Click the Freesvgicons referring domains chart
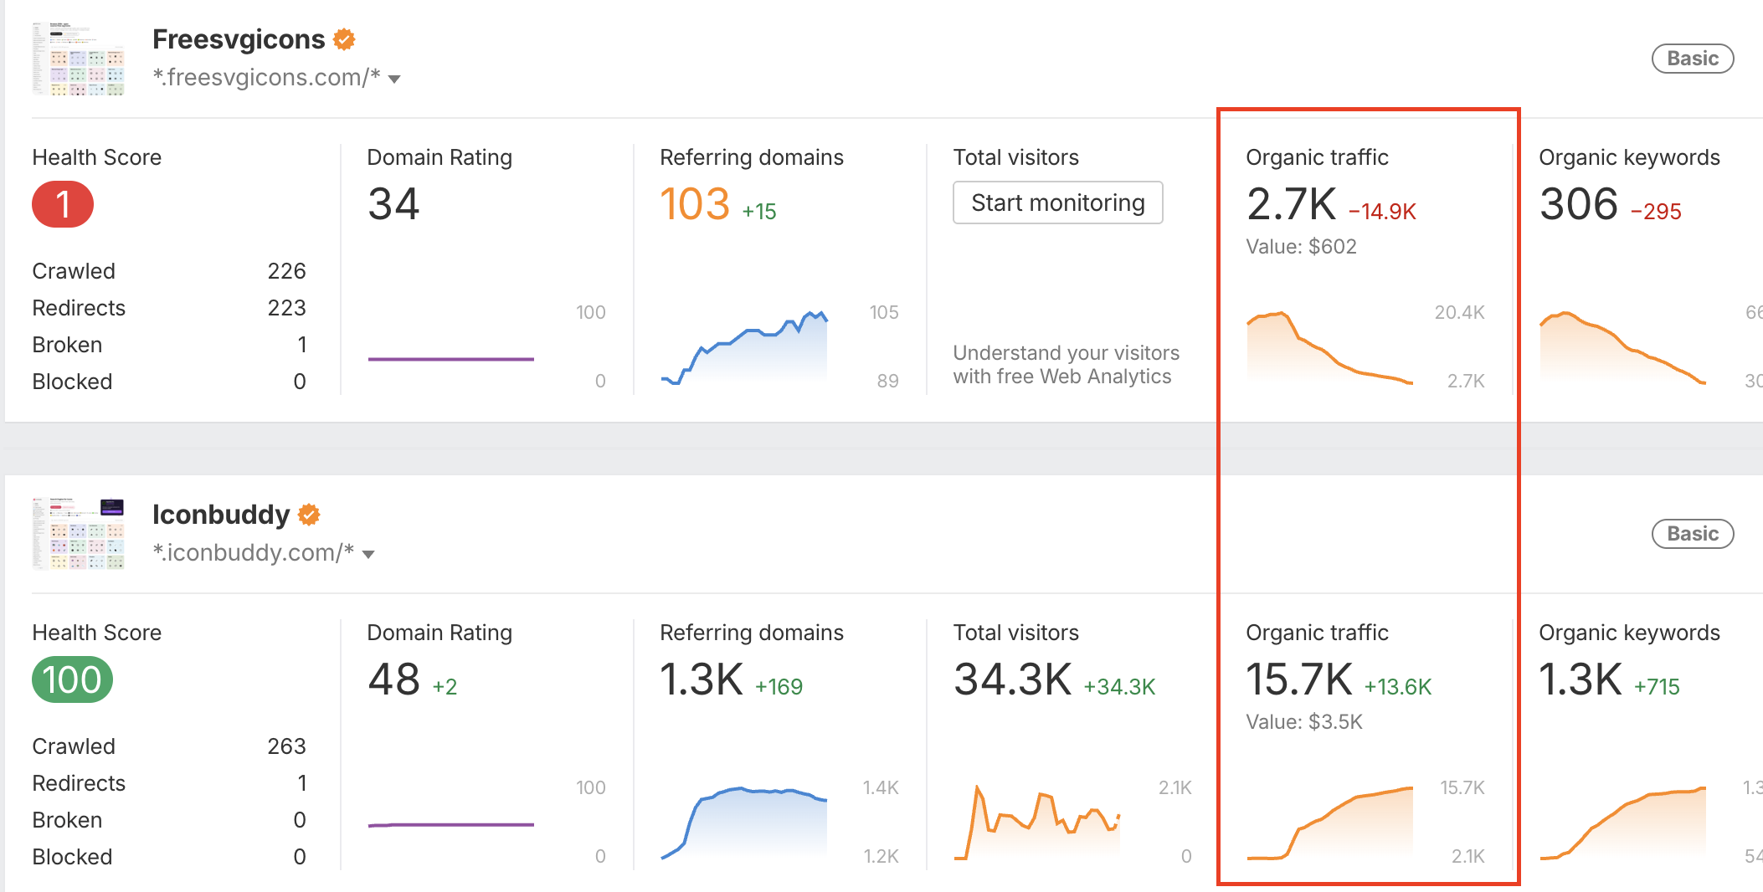This screenshot has width=1763, height=892. coord(744,347)
